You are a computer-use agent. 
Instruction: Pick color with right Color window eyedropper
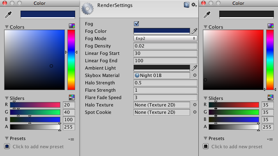pos(207,15)
